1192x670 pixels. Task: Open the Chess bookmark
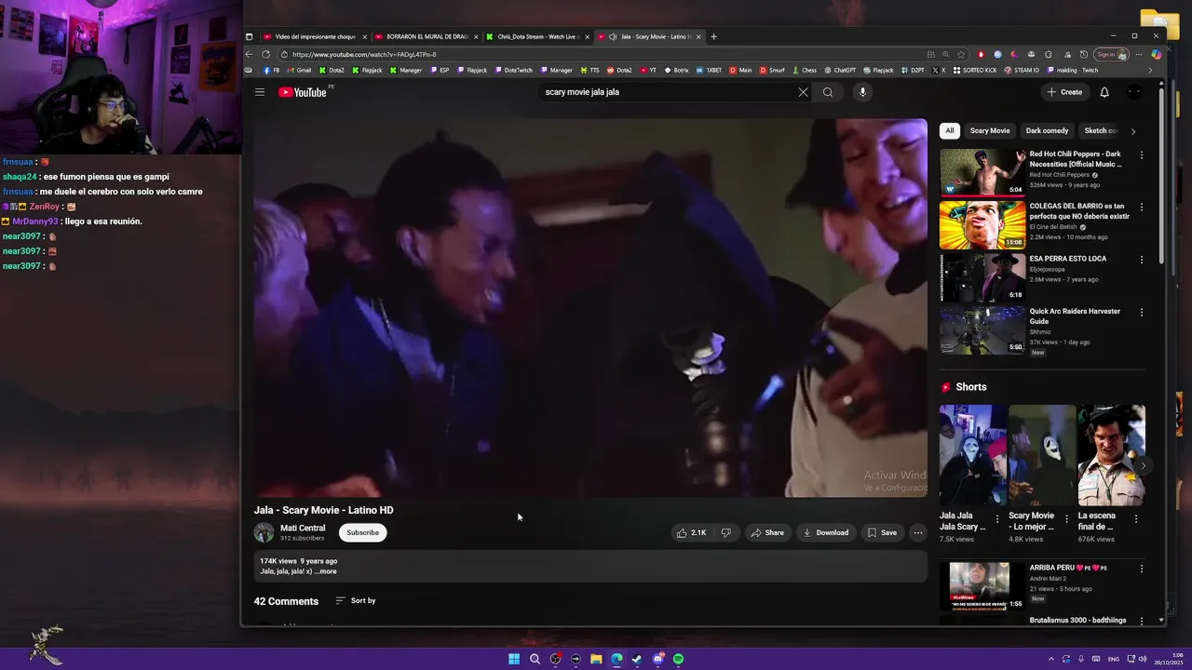tap(804, 70)
